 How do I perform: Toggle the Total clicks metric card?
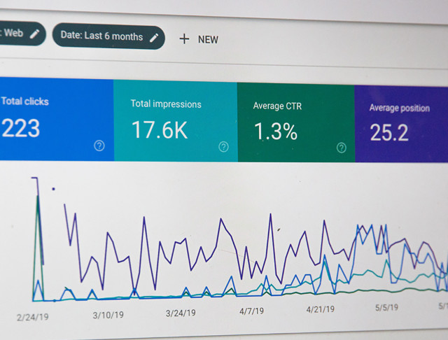(x=49, y=119)
